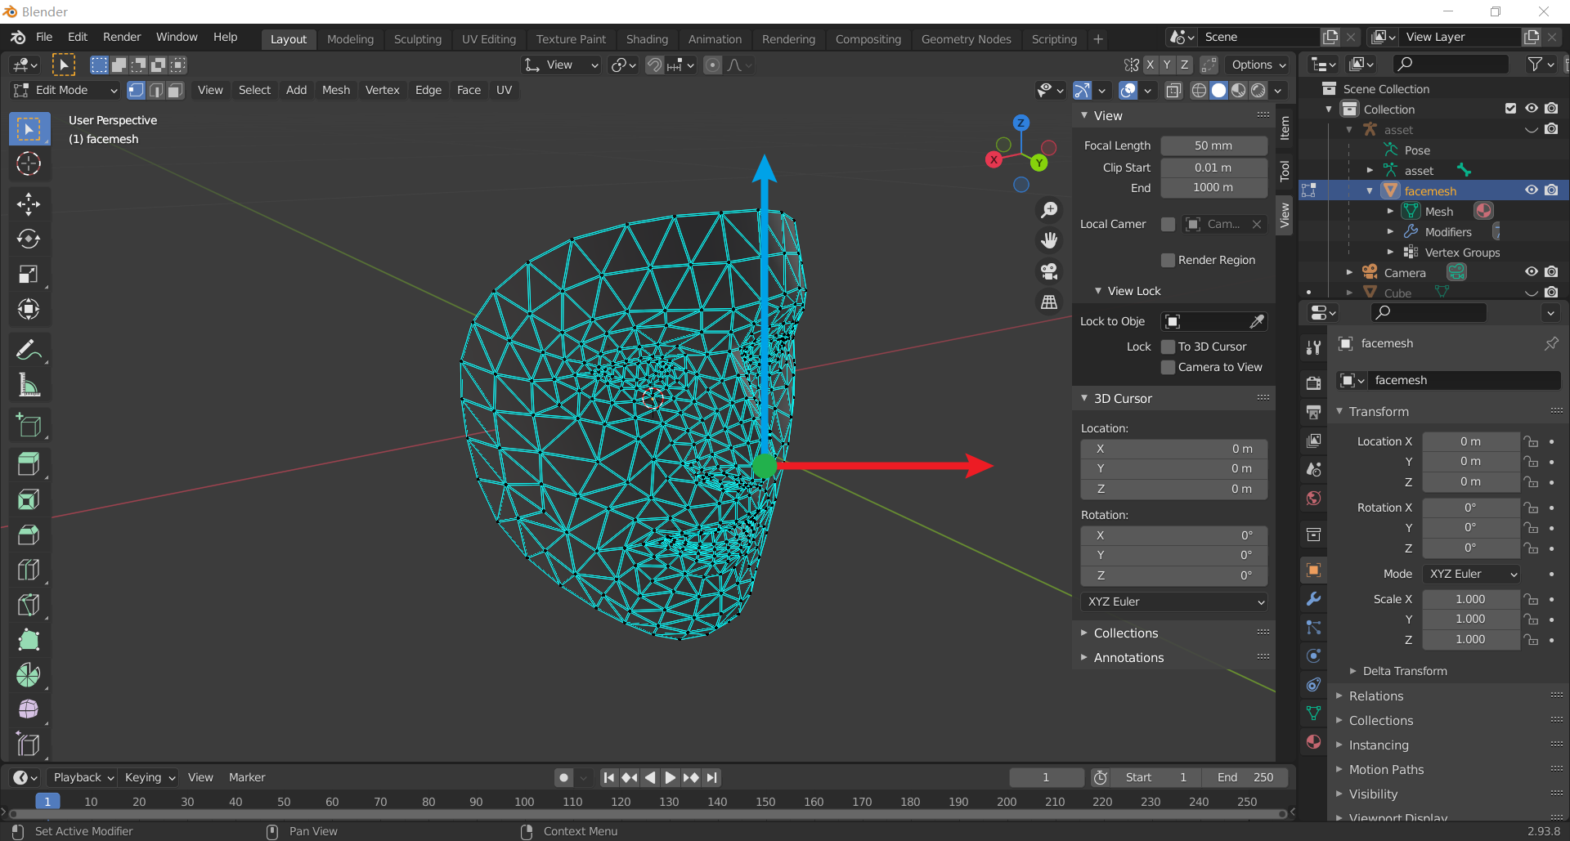Select the Knife tool

pyautogui.click(x=29, y=605)
